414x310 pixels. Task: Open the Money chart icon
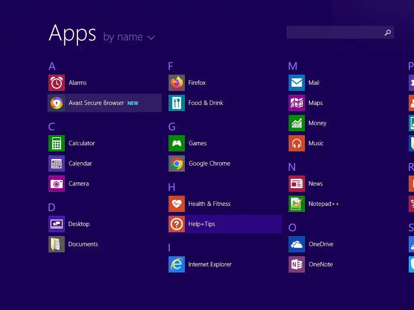click(x=297, y=123)
